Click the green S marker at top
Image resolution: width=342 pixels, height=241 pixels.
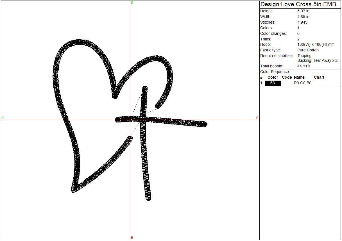132,3
